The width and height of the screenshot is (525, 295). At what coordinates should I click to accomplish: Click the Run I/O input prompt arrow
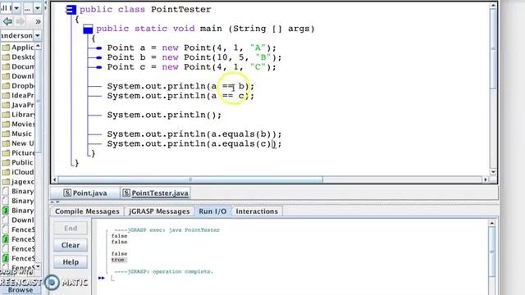[102, 278]
